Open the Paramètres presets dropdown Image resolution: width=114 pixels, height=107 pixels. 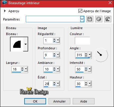click(82, 19)
